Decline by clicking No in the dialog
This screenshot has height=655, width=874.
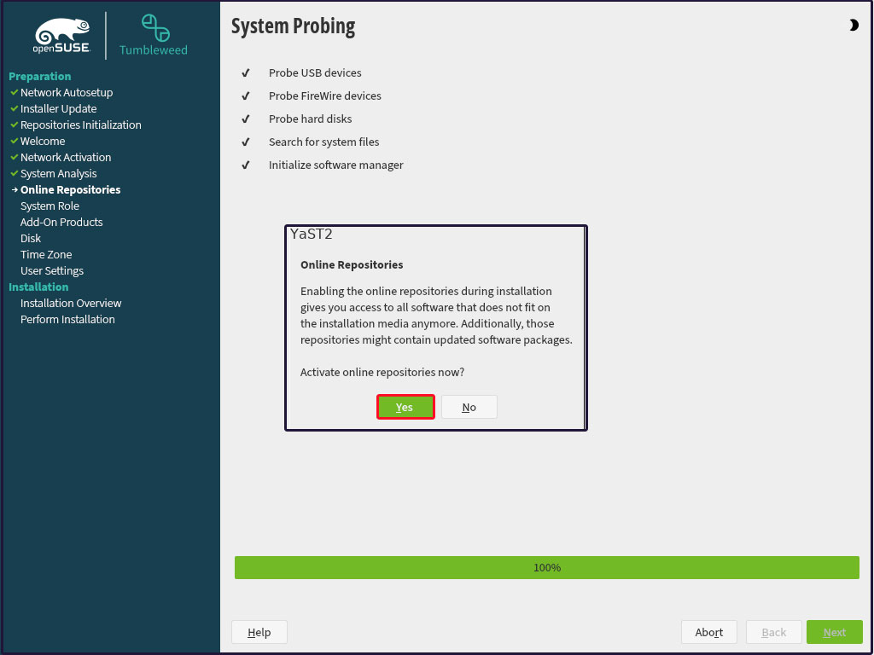[x=469, y=407]
